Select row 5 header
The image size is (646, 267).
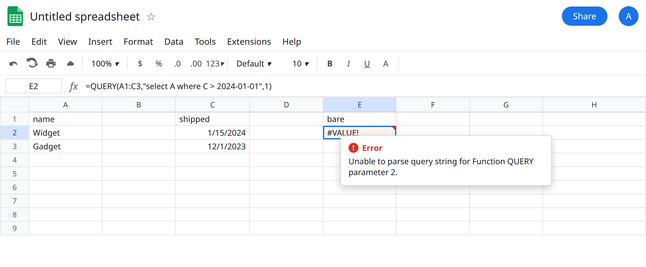pyautogui.click(x=15, y=174)
